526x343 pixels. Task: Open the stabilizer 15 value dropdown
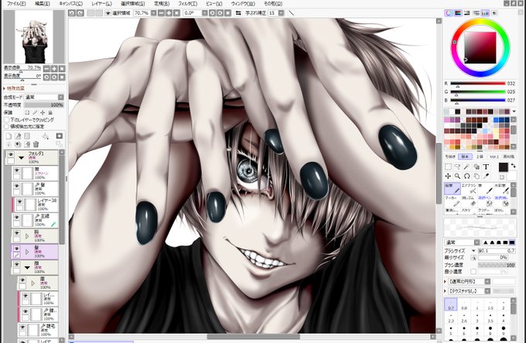(x=281, y=12)
